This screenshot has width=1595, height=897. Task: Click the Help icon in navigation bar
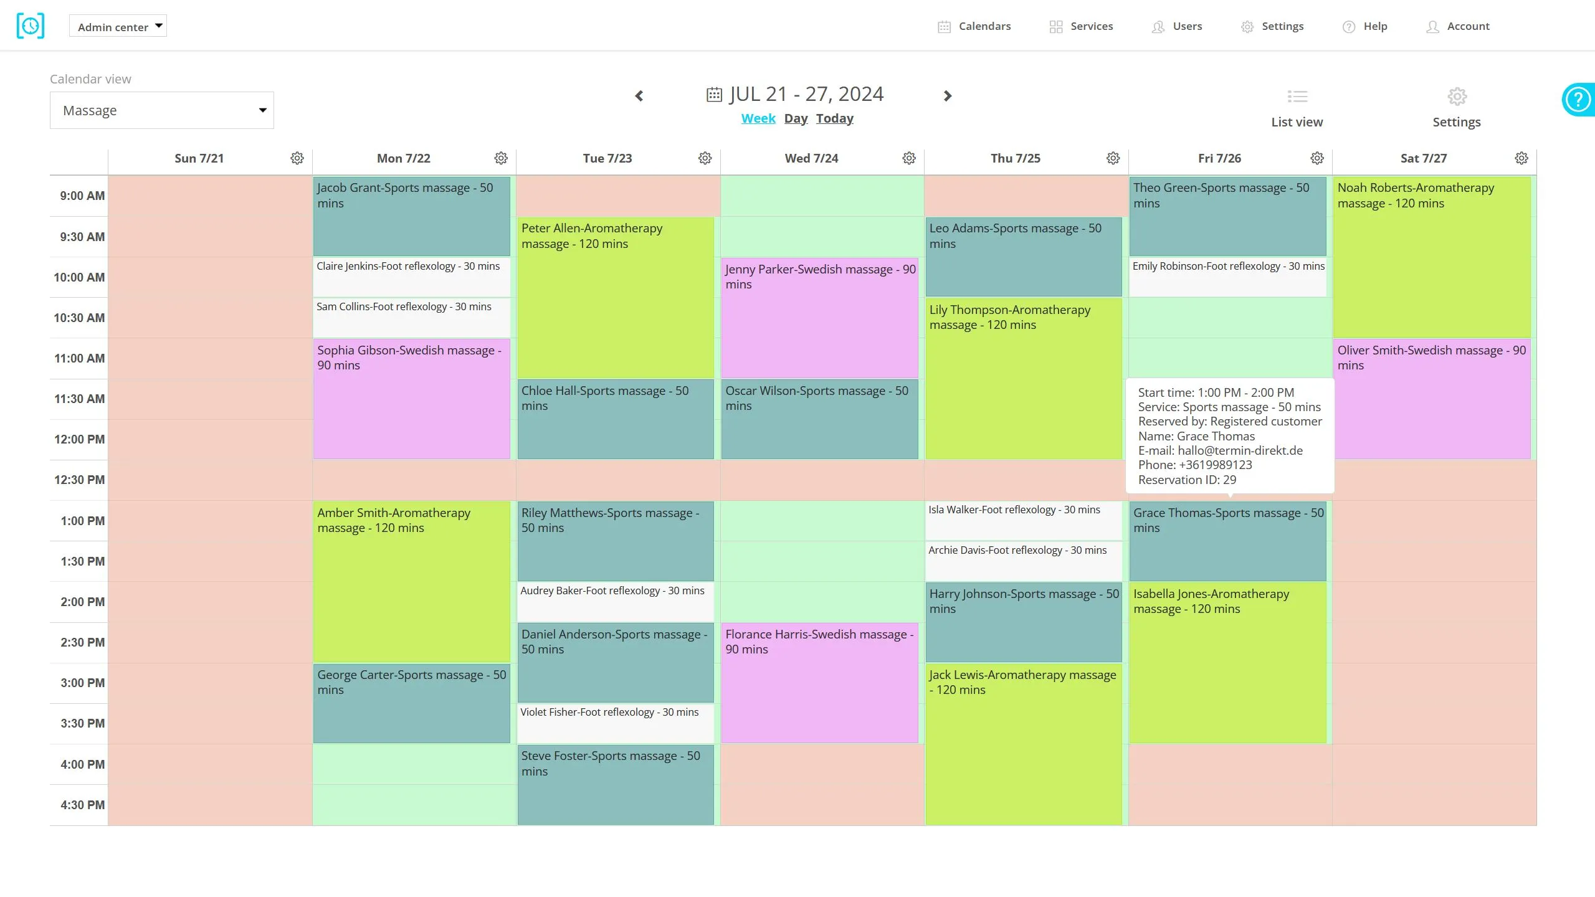pyautogui.click(x=1350, y=26)
